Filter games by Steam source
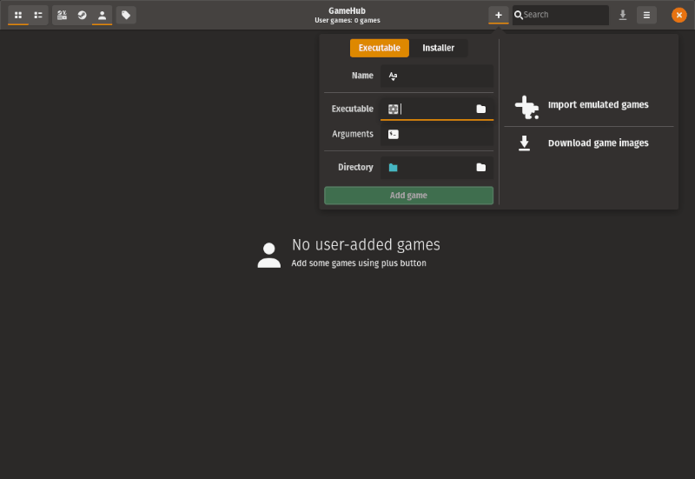 (x=82, y=15)
